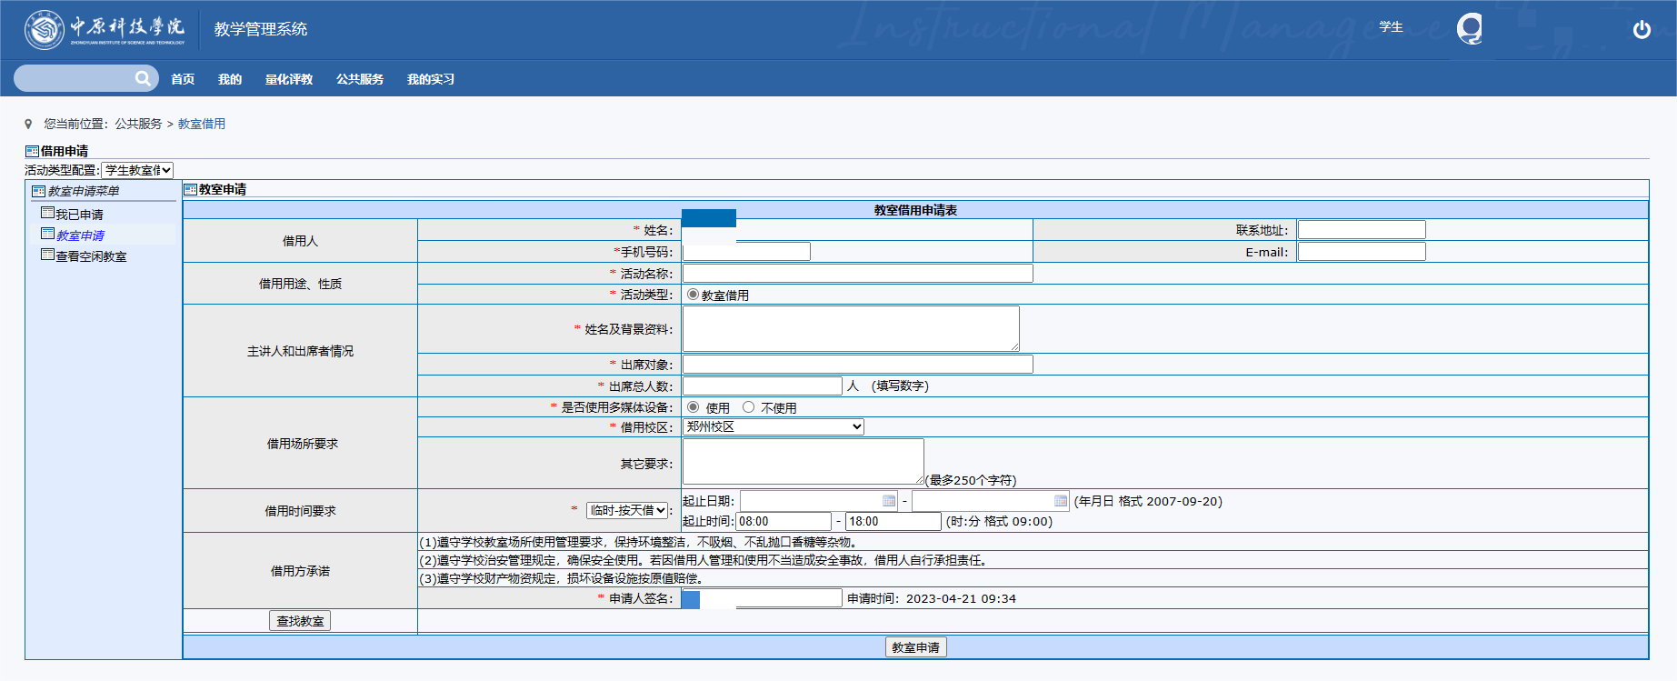
Task: Click the 查看空闲教室 menu icon
Action: pyautogui.click(x=47, y=255)
